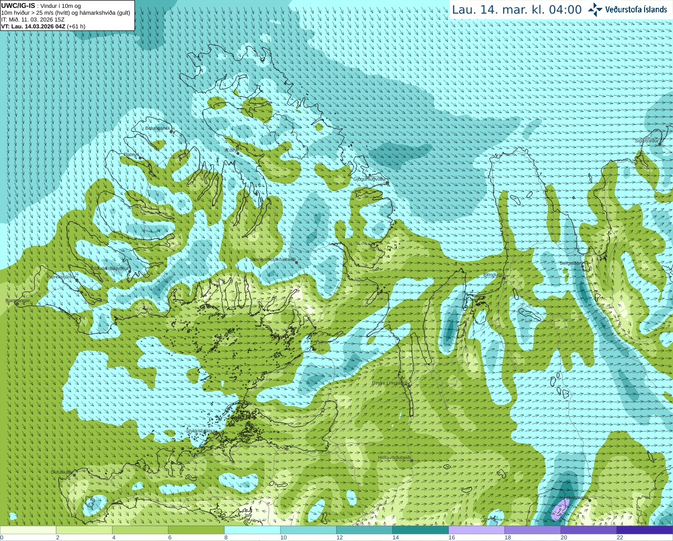Click the 2–4 m/s legend color swatch
Image resolution: width=673 pixels, height=541 pixels.
84,530
